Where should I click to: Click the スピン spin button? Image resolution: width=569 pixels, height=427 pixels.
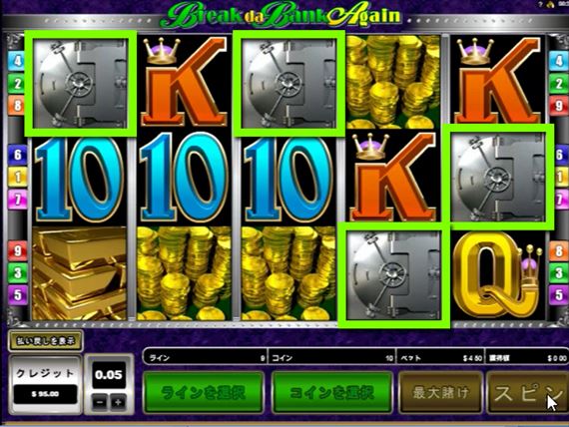[x=527, y=393]
